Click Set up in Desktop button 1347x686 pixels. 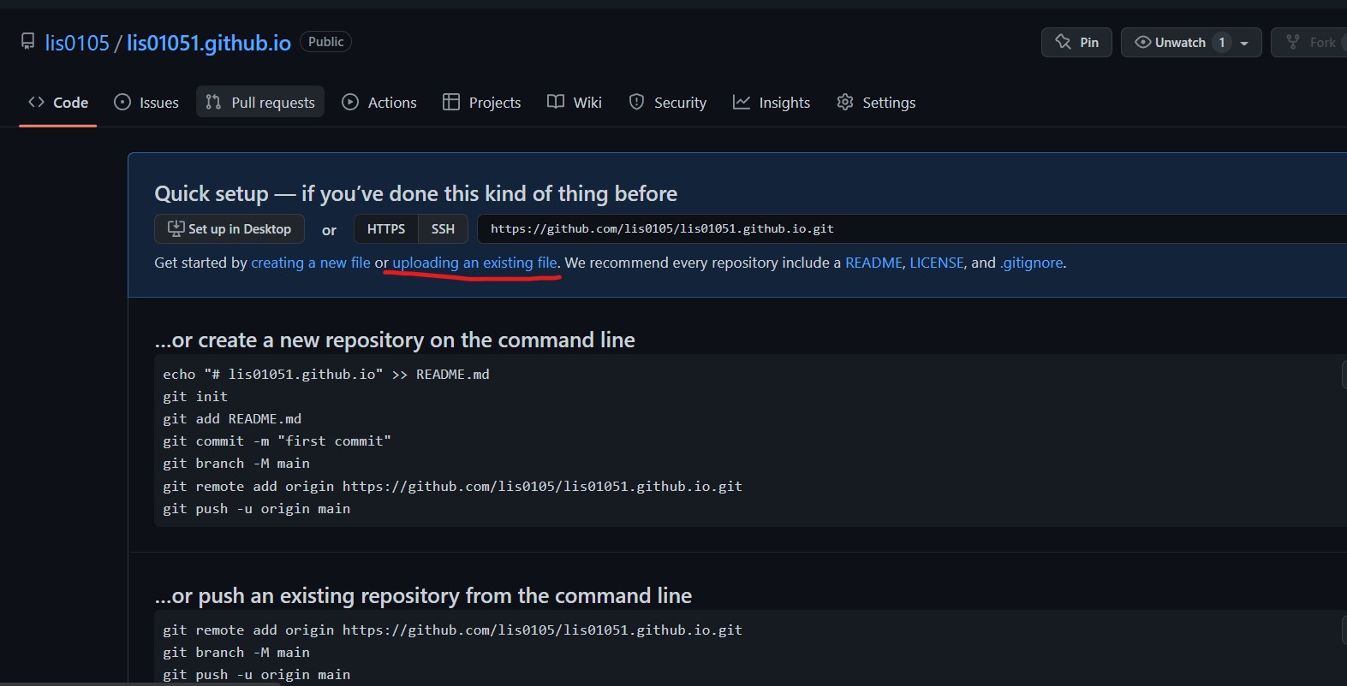point(229,229)
